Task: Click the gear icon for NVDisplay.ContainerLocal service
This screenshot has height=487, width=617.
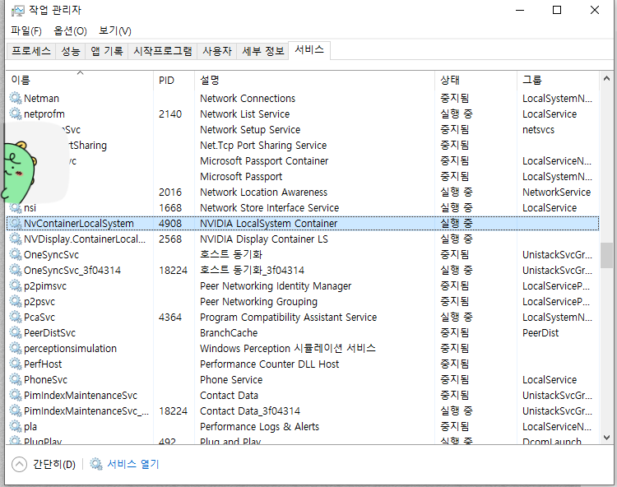Action: click(x=16, y=239)
